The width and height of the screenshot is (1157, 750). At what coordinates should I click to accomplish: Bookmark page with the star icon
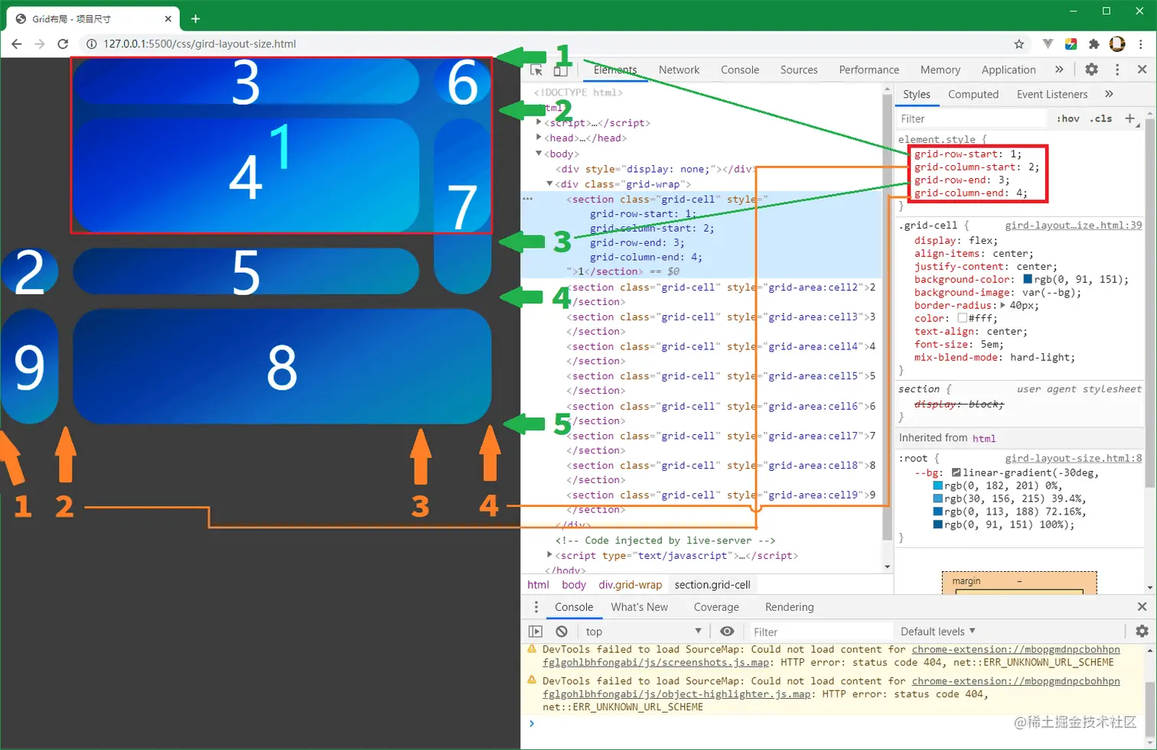[1019, 44]
